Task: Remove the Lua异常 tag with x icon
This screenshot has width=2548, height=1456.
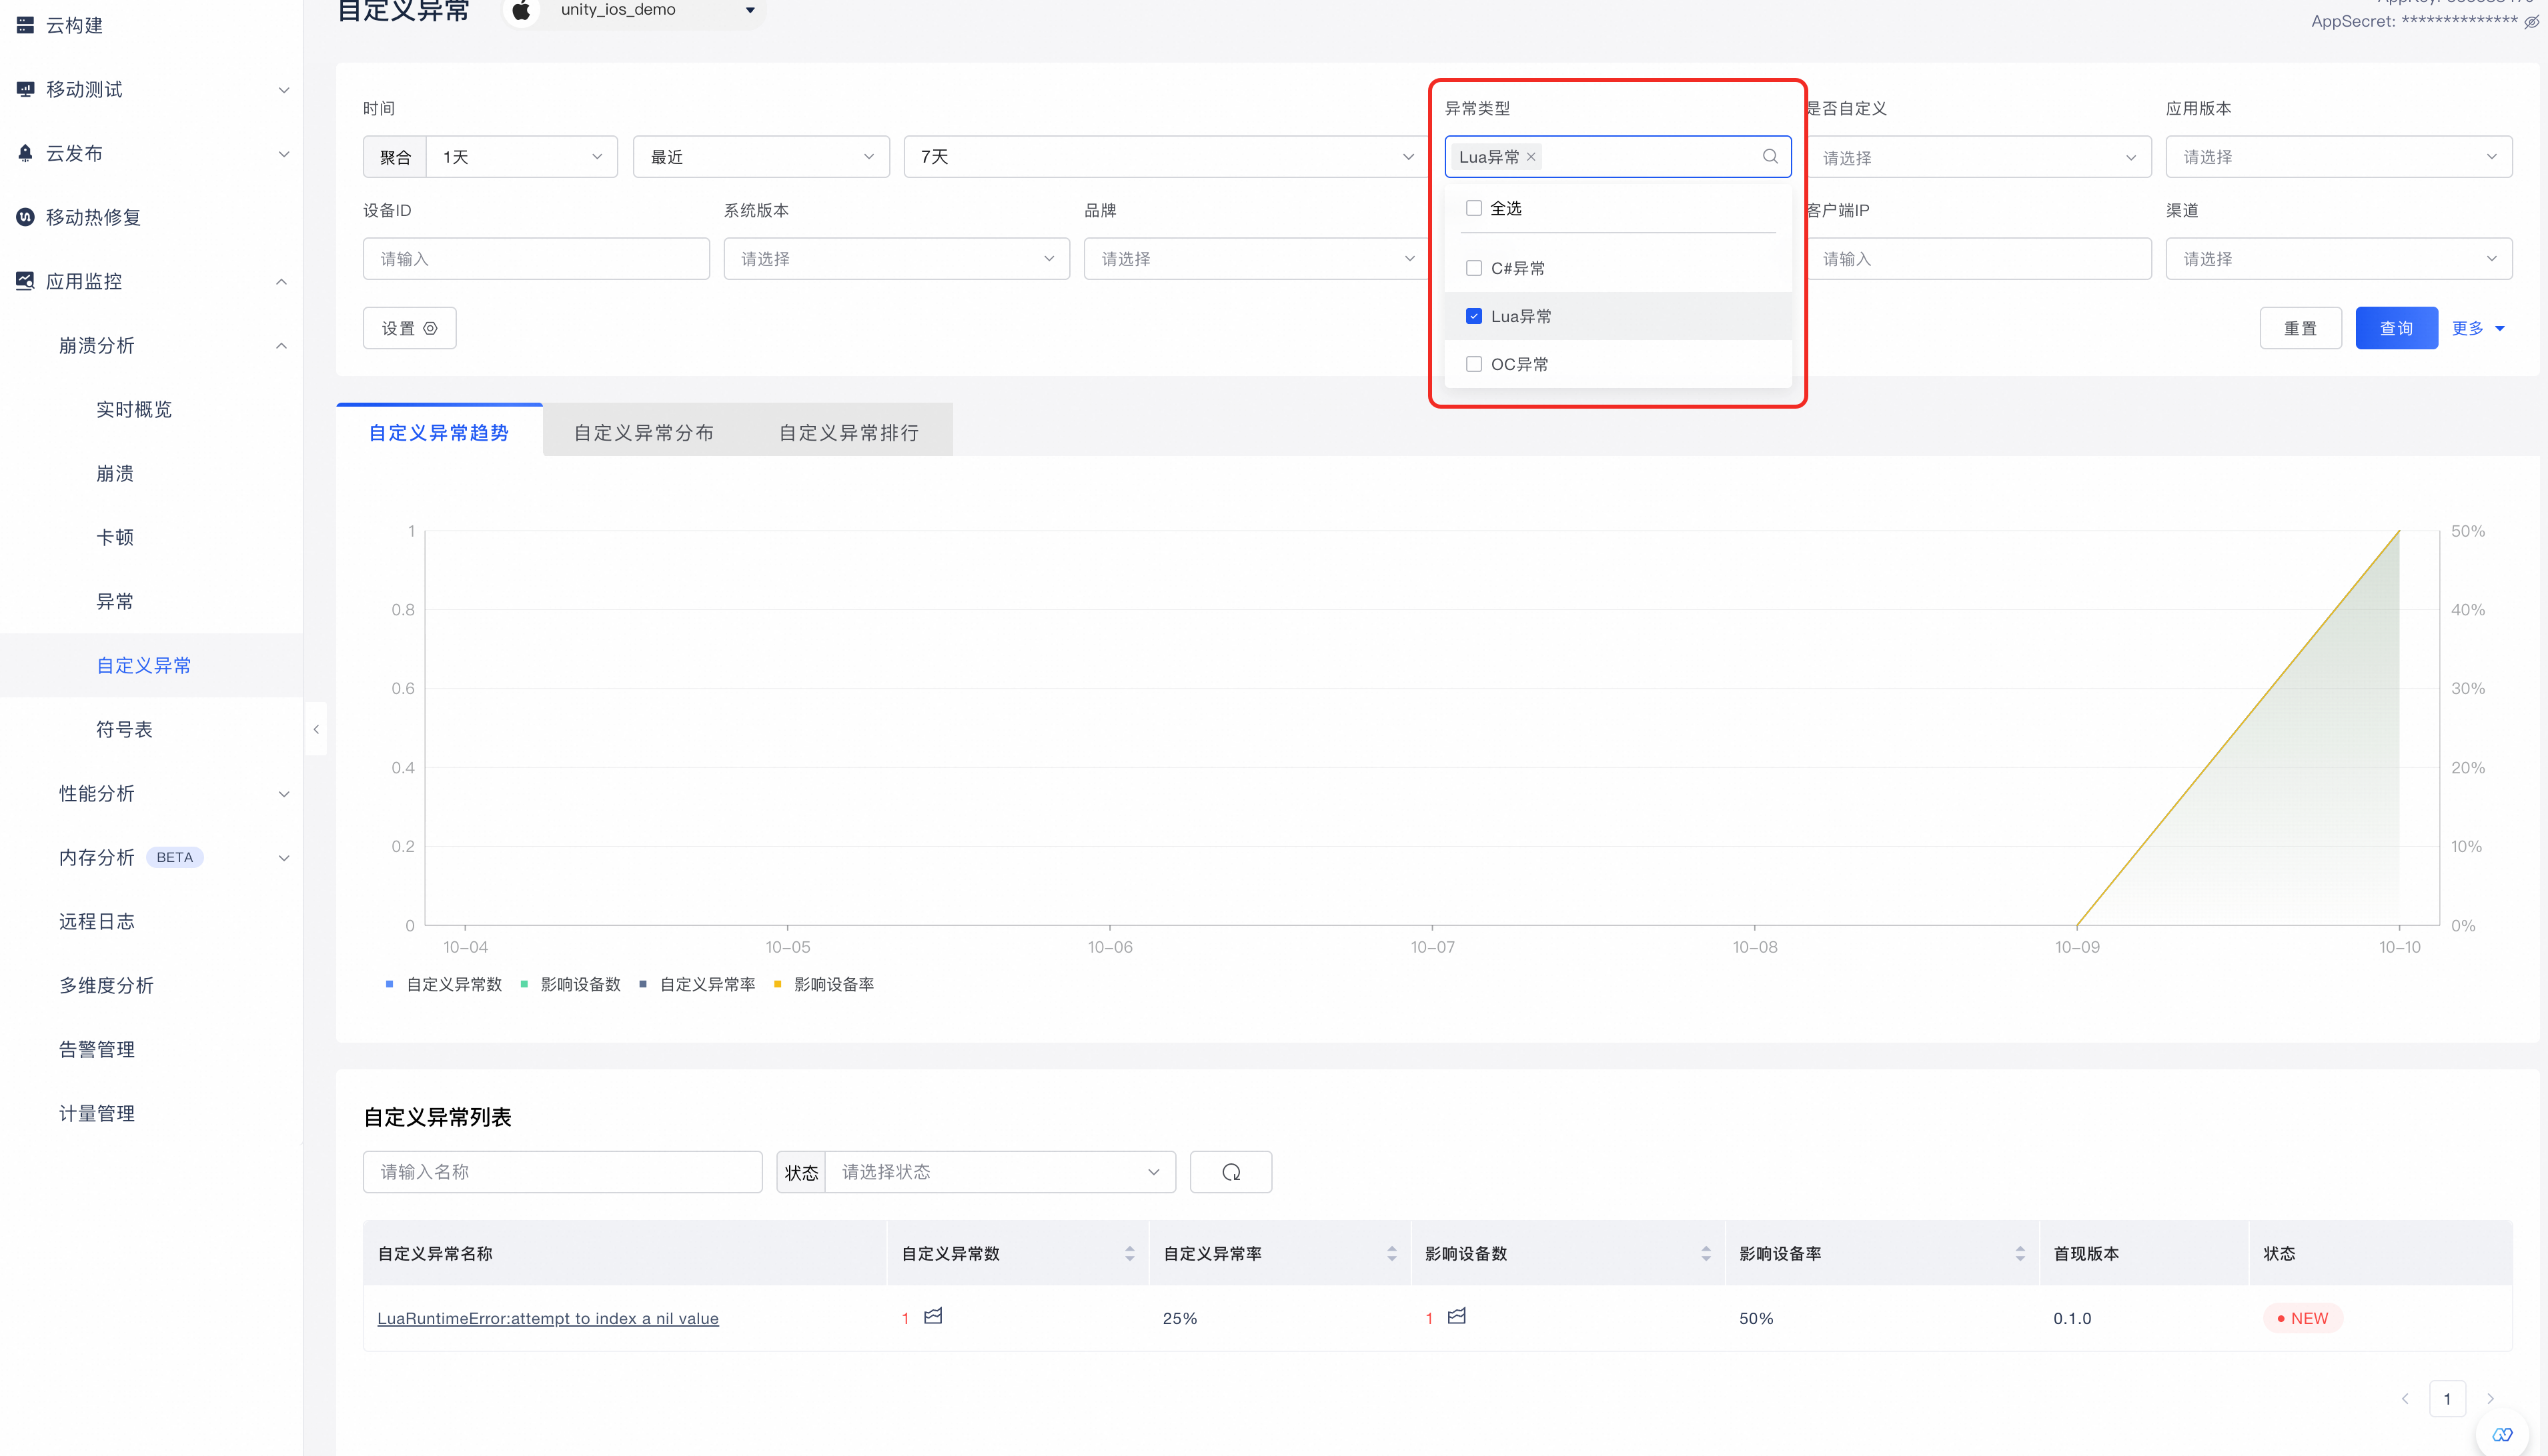Action: pyautogui.click(x=1531, y=157)
